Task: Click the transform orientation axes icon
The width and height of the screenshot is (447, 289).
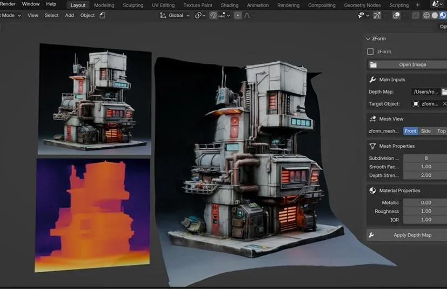Action: (163, 15)
